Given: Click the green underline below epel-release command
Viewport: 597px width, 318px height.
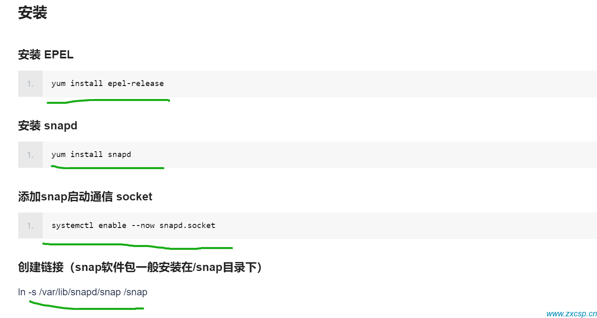Looking at the screenshot, I should point(108,101).
